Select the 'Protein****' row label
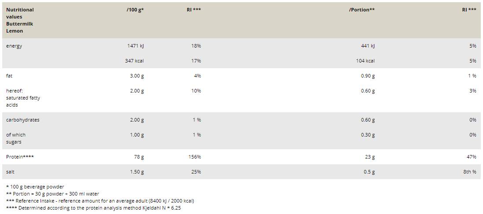 coord(20,157)
